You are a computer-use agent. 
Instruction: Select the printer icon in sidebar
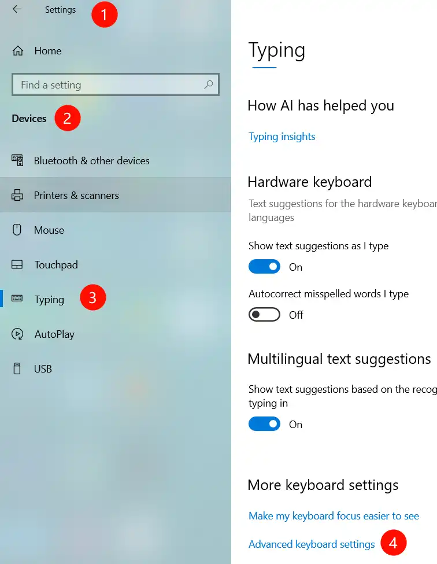(17, 196)
